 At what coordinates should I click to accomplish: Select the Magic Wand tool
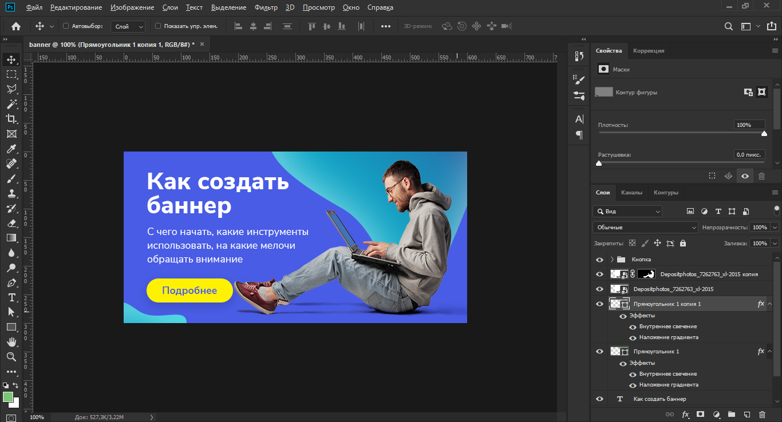point(11,104)
